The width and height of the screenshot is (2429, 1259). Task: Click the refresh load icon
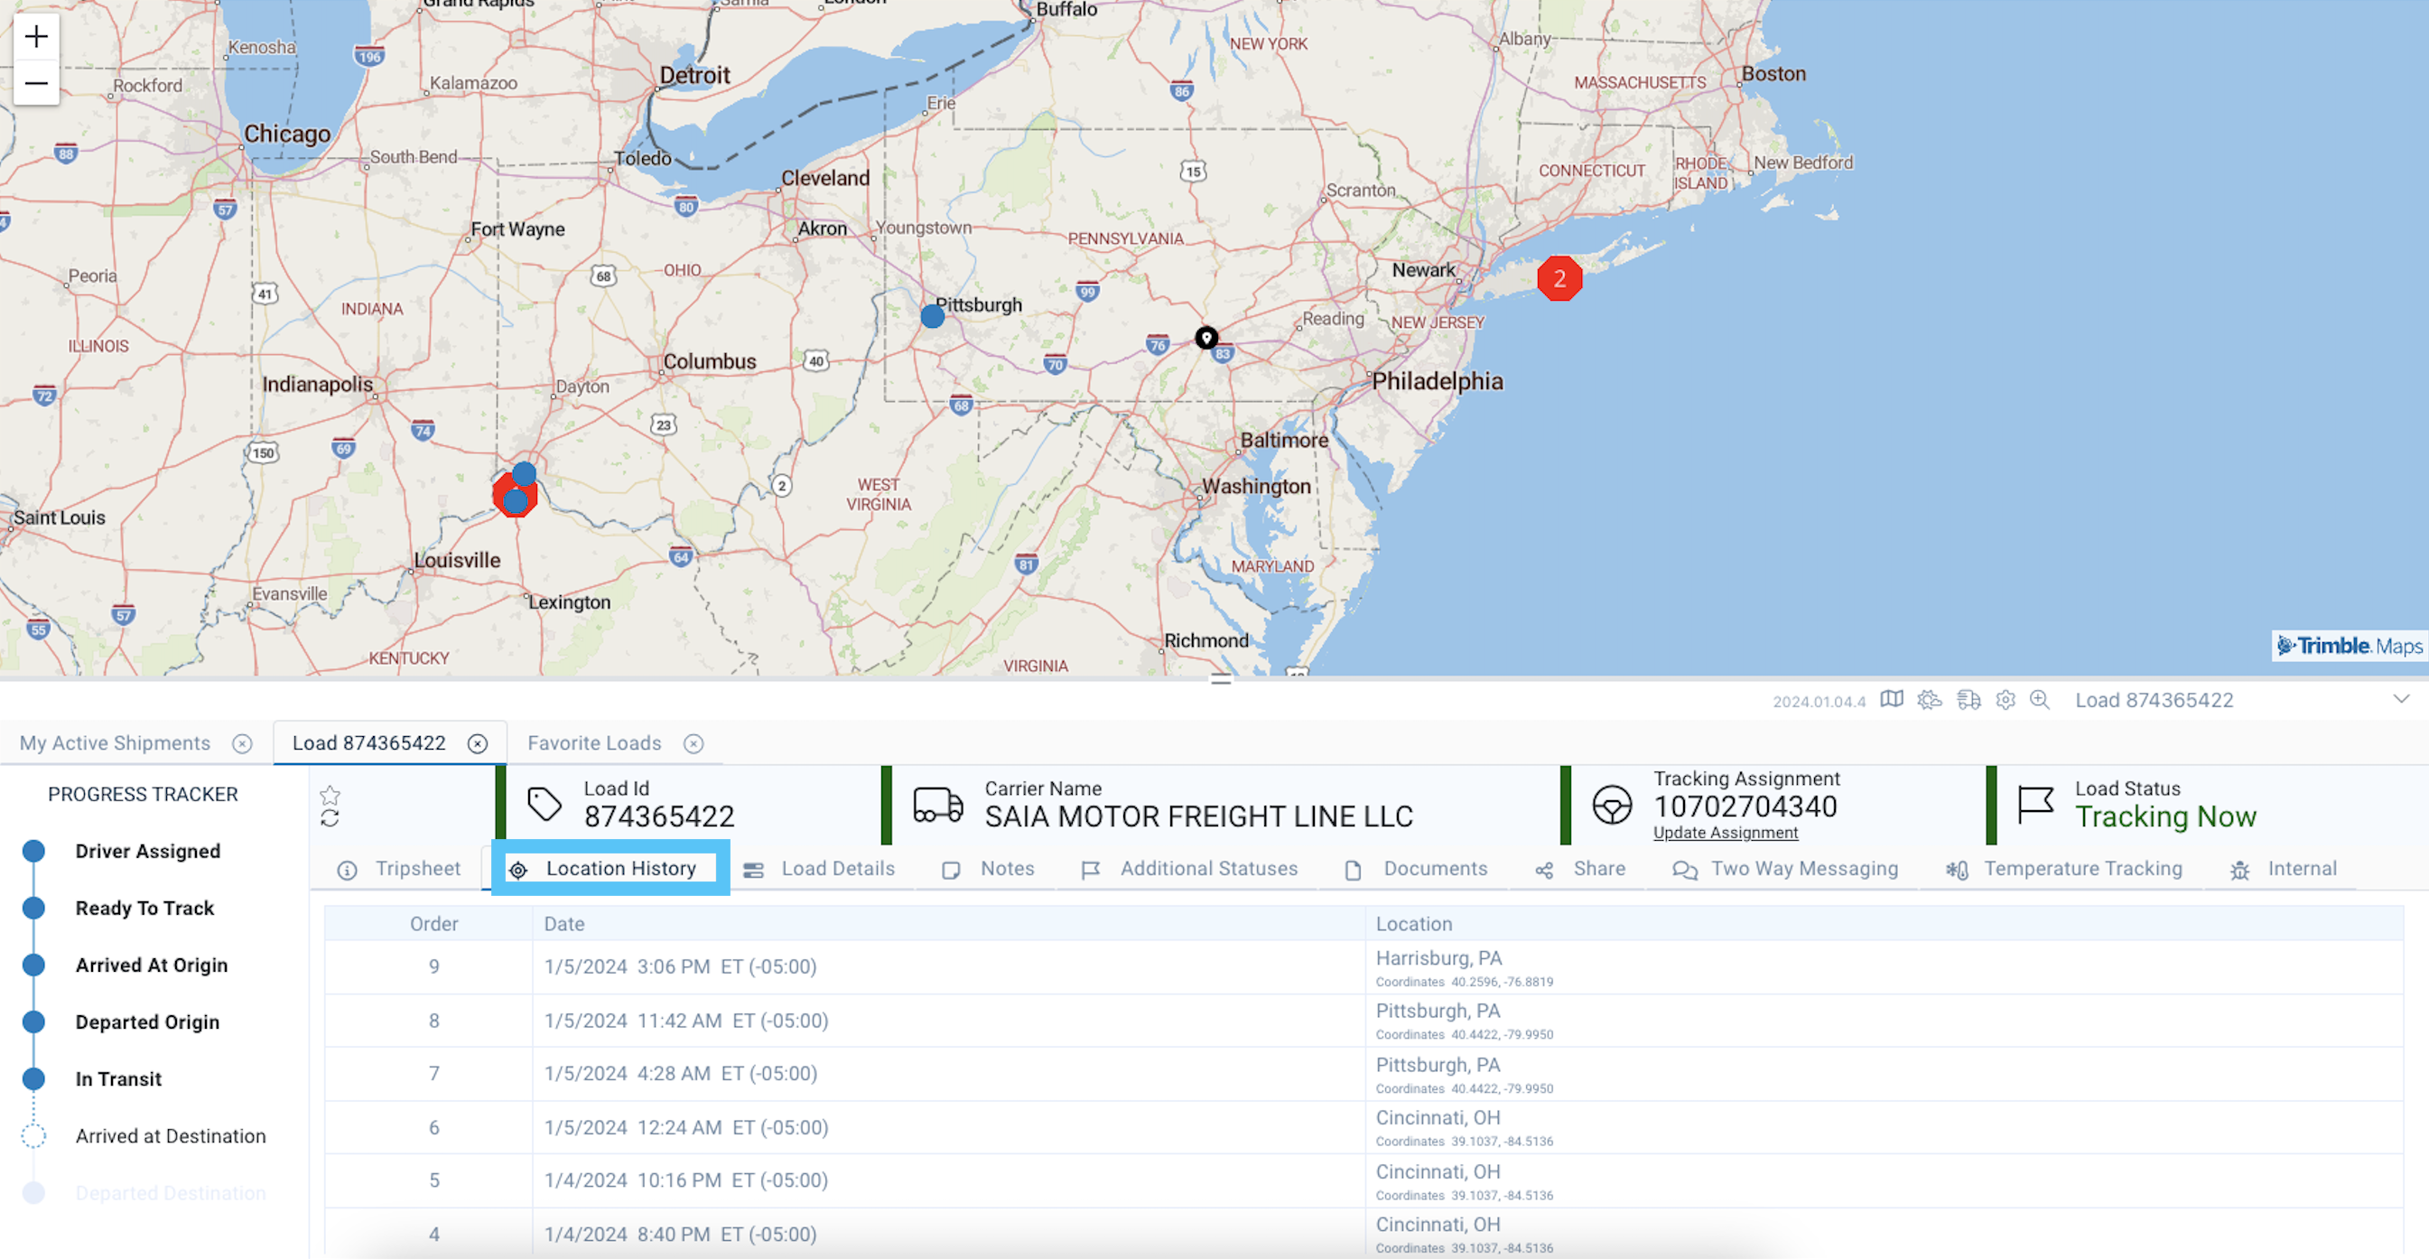click(x=329, y=817)
